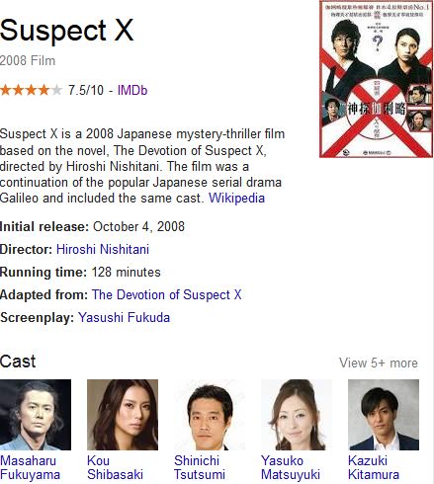
Task: Select Kou Shibasaki's cast photo
Action: tap(123, 415)
